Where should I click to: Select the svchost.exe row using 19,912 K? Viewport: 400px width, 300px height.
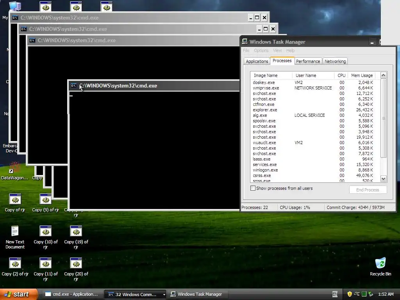tap(313, 137)
